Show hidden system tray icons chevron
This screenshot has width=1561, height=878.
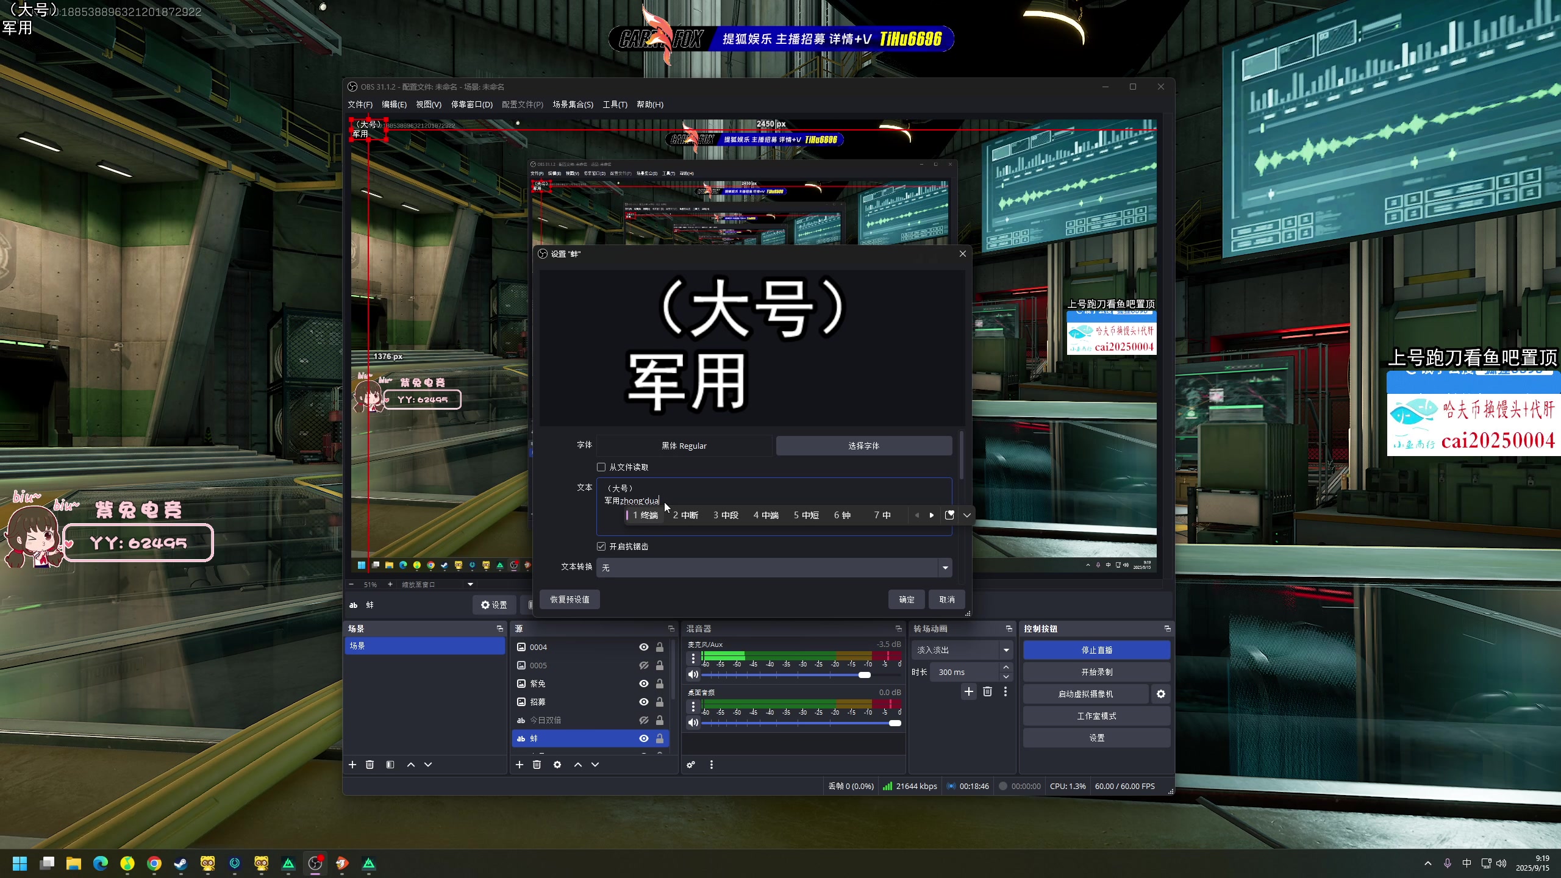(1428, 863)
